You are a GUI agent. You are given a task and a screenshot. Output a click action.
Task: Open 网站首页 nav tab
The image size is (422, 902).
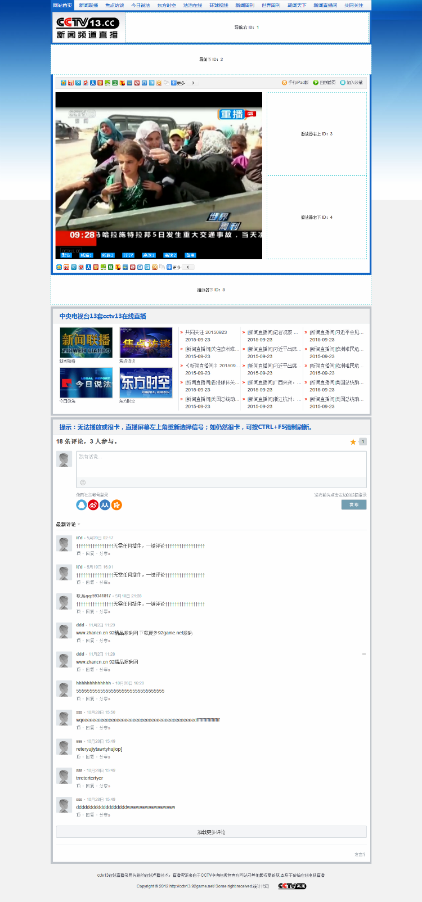[x=62, y=5]
